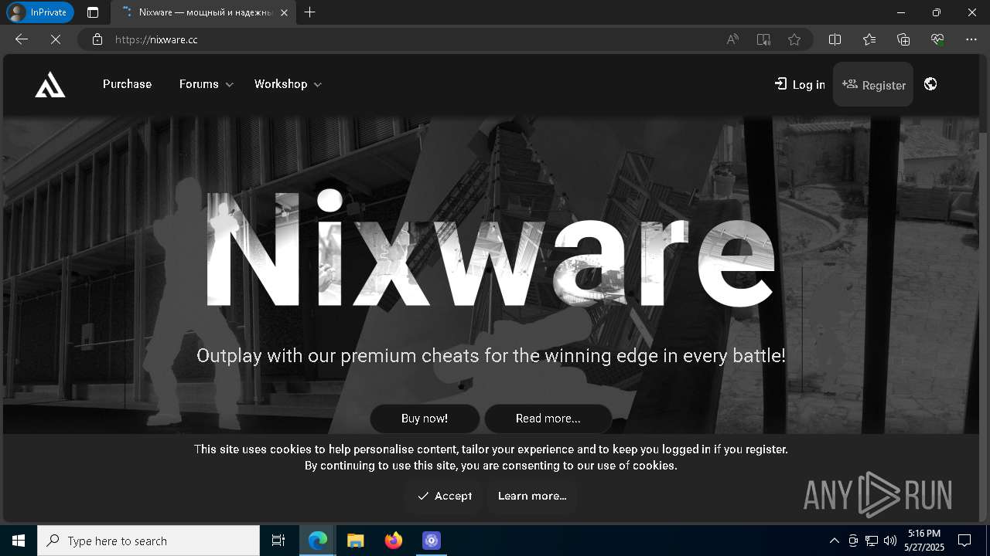Click taskbar search box
Image resolution: width=990 pixels, height=556 pixels.
[148, 541]
